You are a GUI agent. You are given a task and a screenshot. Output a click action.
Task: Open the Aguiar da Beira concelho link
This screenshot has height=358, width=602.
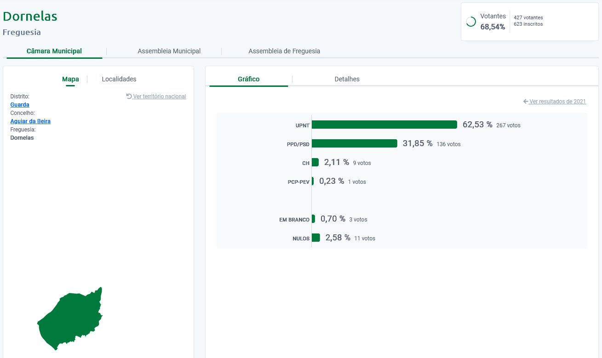30,121
